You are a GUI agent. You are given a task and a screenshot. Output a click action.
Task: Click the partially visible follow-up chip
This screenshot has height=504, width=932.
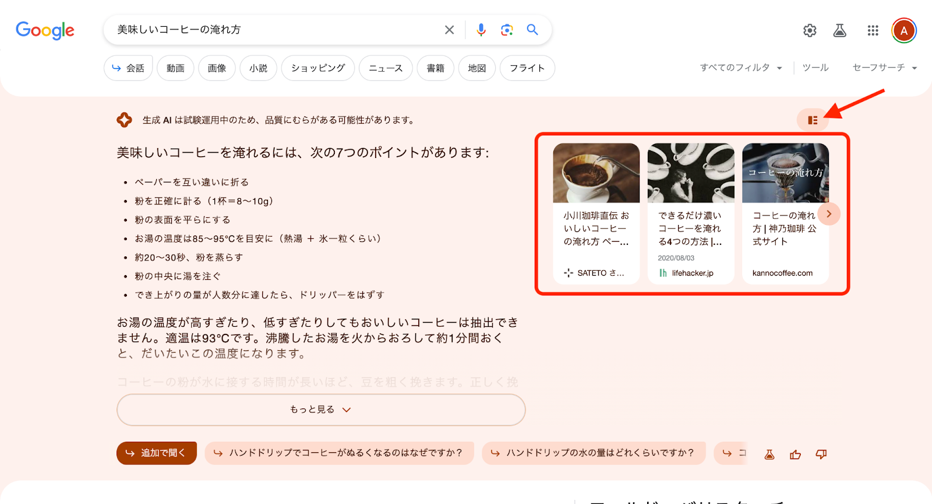point(732,453)
